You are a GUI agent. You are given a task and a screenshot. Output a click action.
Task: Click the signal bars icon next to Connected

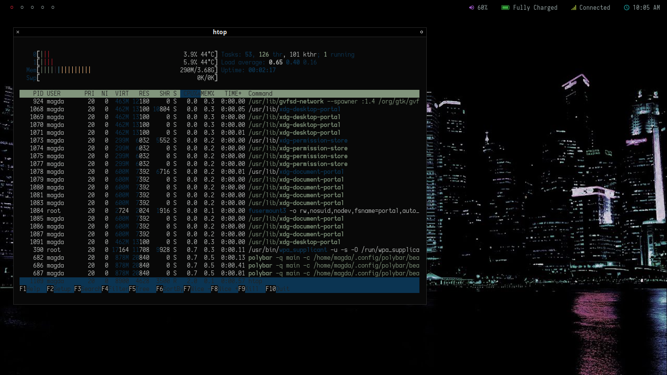573,7
